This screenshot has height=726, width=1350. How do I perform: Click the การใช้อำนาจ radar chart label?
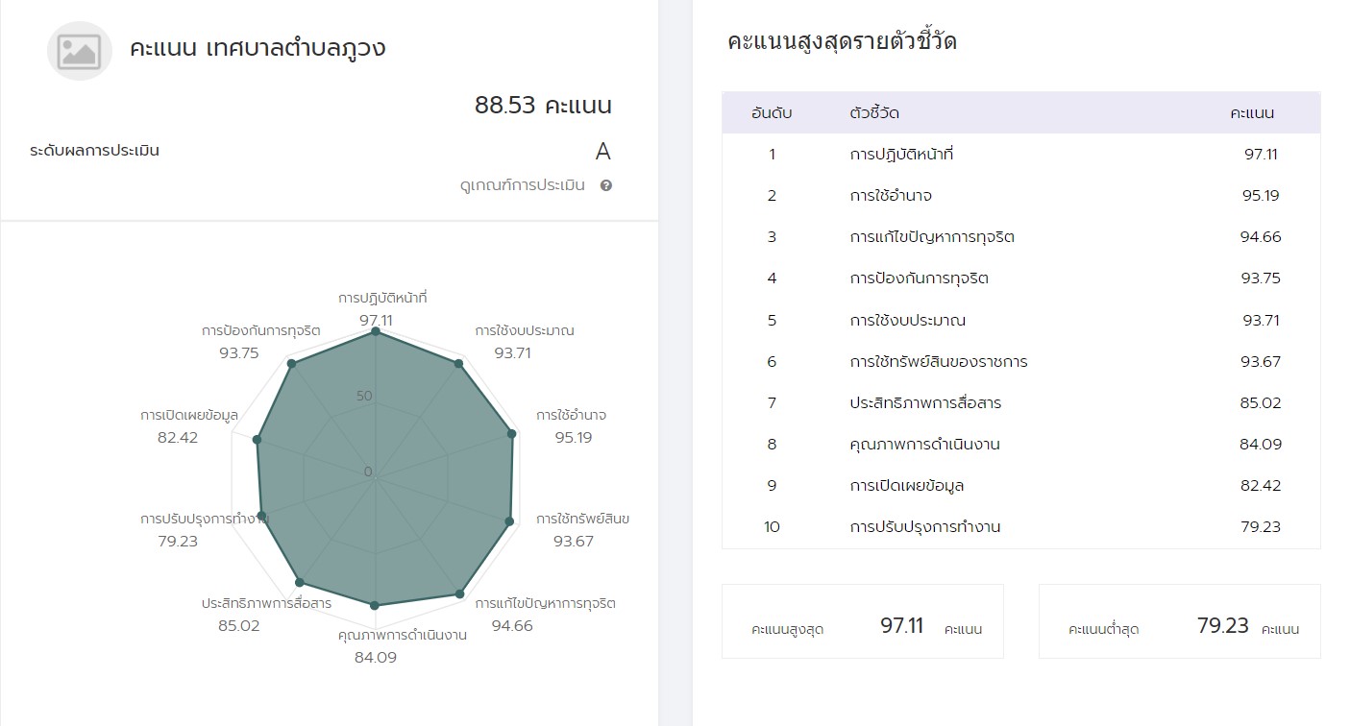pyautogui.click(x=571, y=416)
